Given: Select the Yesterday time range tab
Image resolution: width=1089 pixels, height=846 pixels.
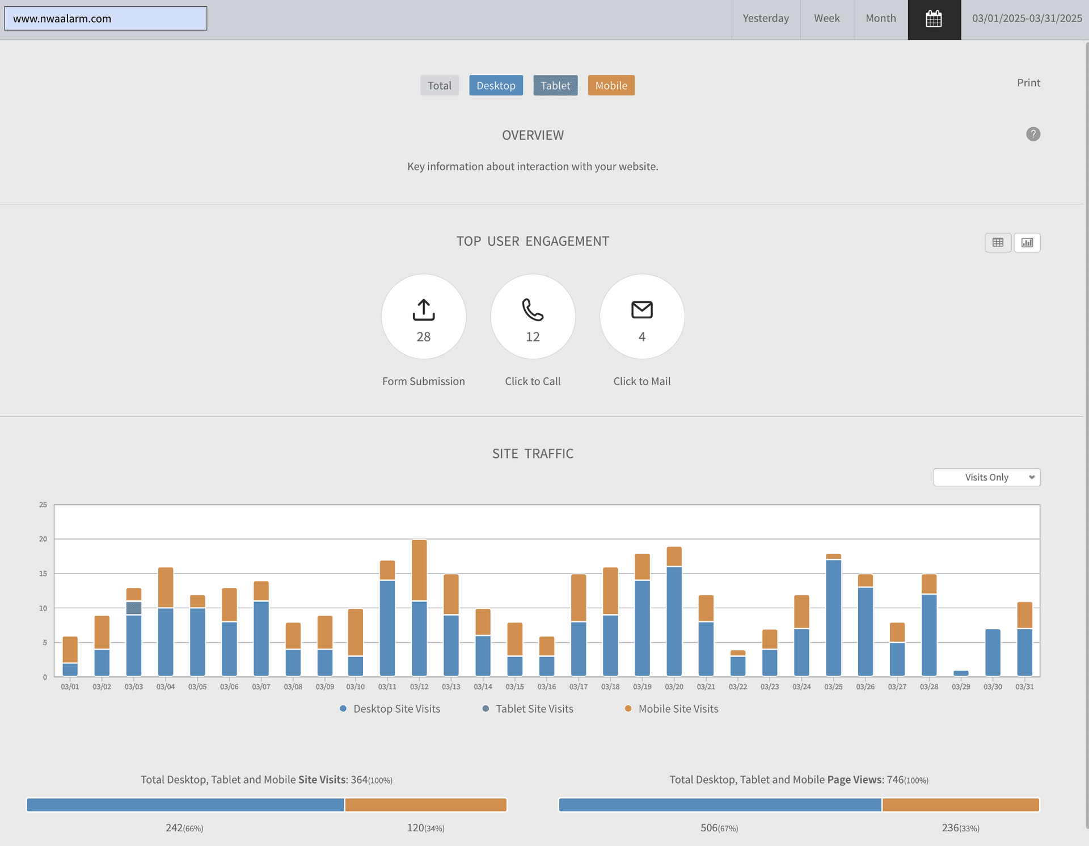Looking at the screenshot, I should tap(765, 18).
